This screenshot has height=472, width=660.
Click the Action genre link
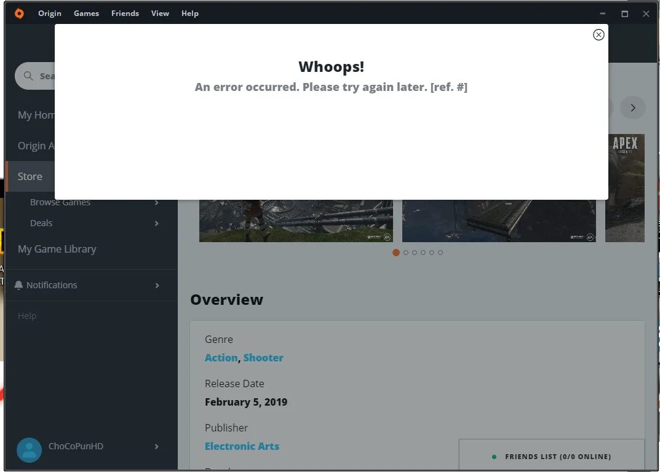[221, 358]
